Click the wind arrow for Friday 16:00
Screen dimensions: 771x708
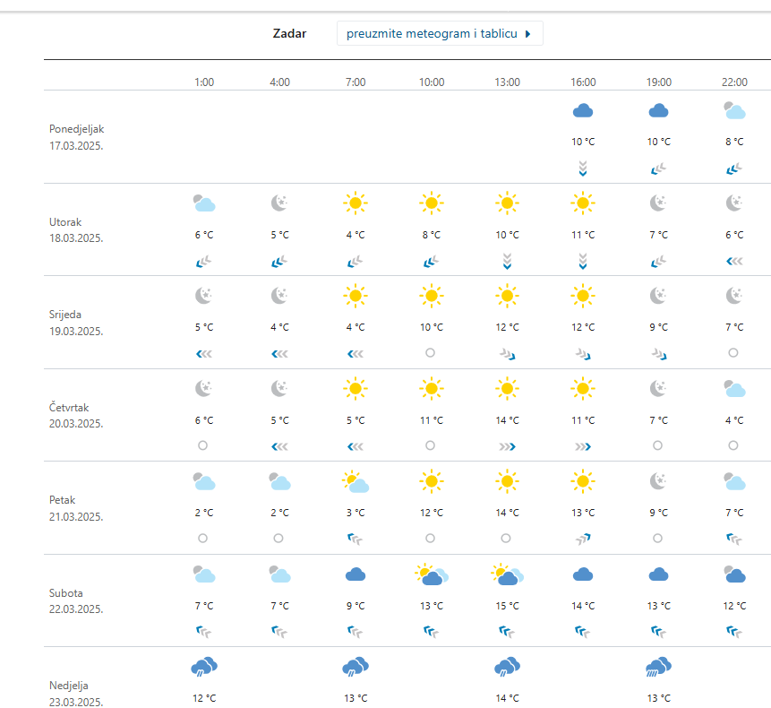(583, 539)
